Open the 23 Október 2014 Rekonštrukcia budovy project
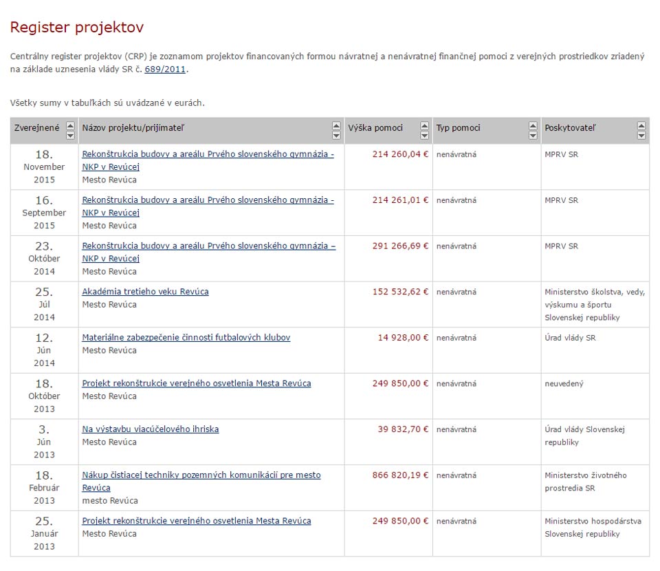Screen dimensions: 660x571 pyautogui.click(x=208, y=246)
